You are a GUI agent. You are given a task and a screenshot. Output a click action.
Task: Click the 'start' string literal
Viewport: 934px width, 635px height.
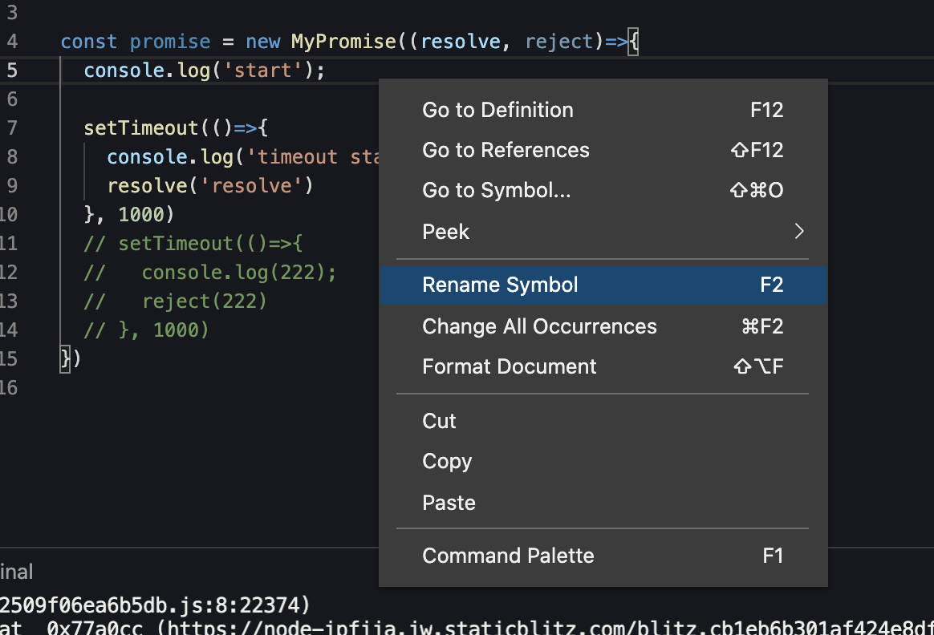click(262, 71)
